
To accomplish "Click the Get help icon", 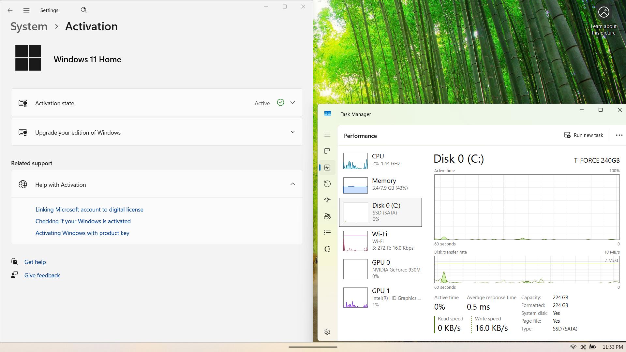I will point(14,262).
